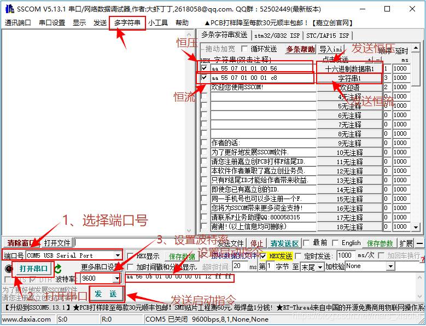Toggle the 加时间戳和分包显示 checkbox
This screenshot has width=426, height=326.
pyautogui.click(x=130, y=267)
